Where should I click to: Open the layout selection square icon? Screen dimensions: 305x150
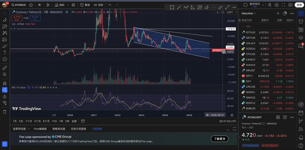246,5
